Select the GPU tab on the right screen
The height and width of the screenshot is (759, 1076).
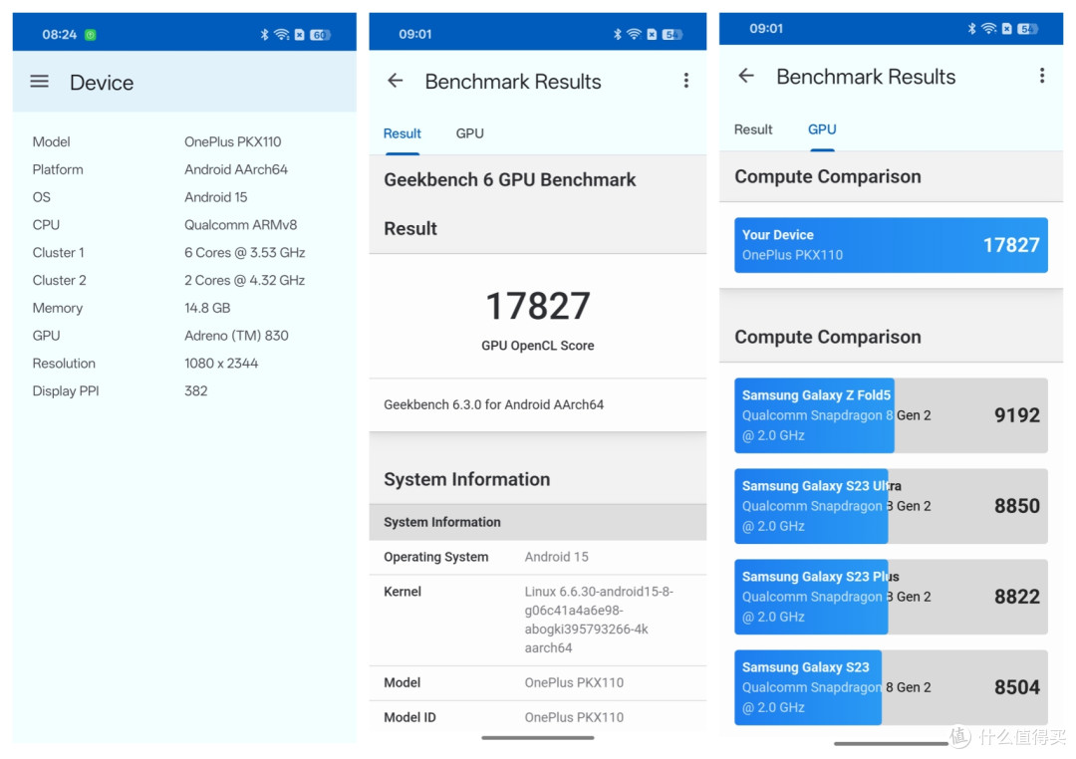pos(821,129)
